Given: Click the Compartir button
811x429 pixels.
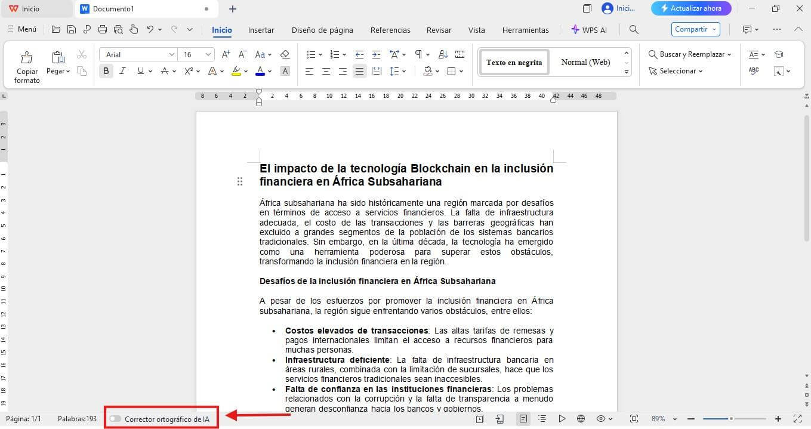Looking at the screenshot, I should tap(696, 29).
